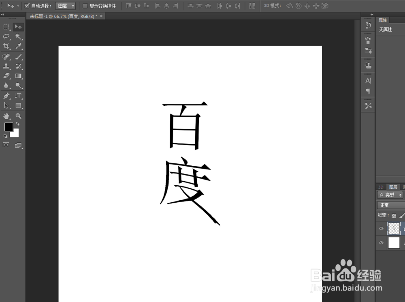Select the white background layer thumbnail
The height and width of the screenshot is (302, 405).
[x=394, y=243]
